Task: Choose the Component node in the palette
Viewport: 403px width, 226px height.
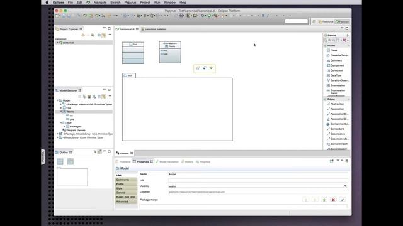Action: coord(335,65)
